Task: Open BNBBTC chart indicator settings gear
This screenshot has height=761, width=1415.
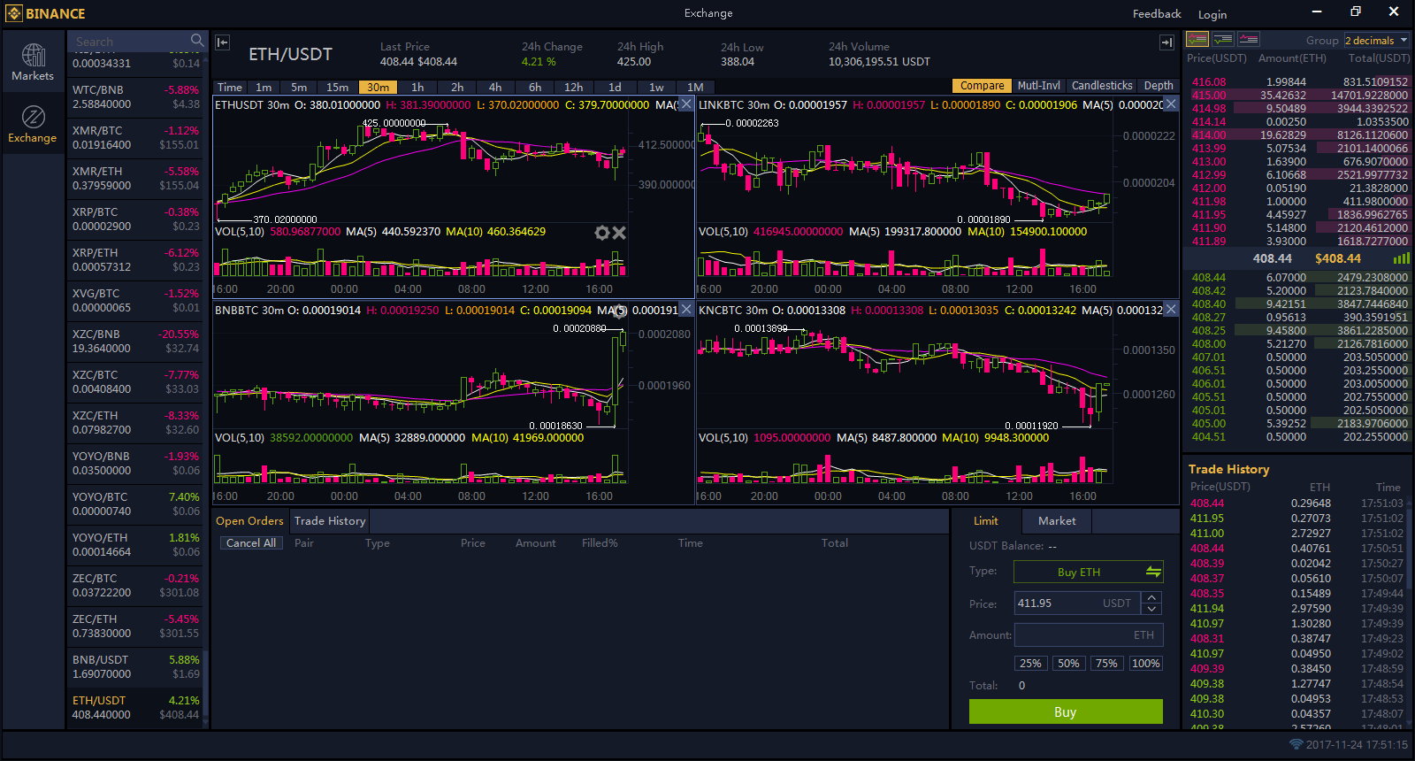Action: 620,311
